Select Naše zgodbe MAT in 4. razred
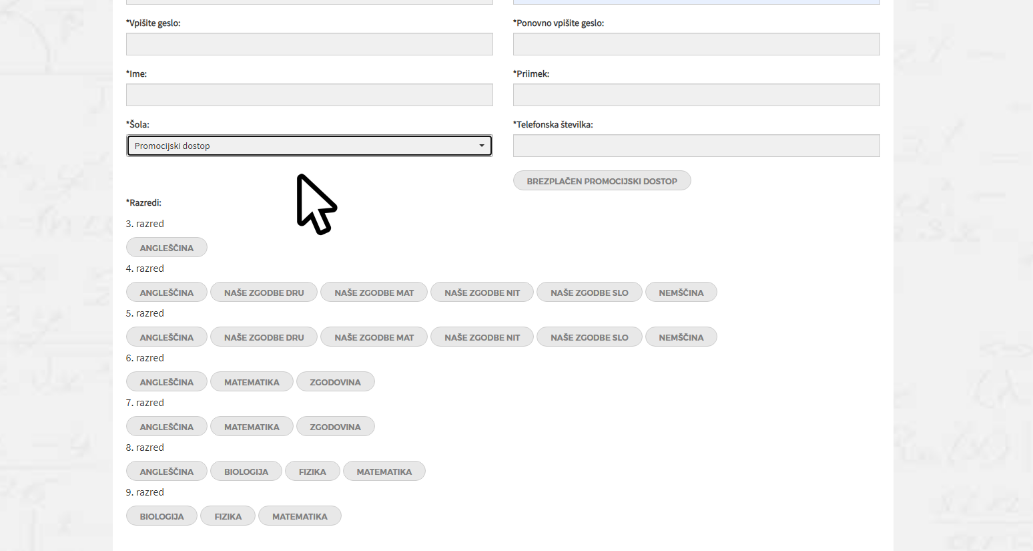Viewport: 1033px width, 551px height. coord(374,293)
